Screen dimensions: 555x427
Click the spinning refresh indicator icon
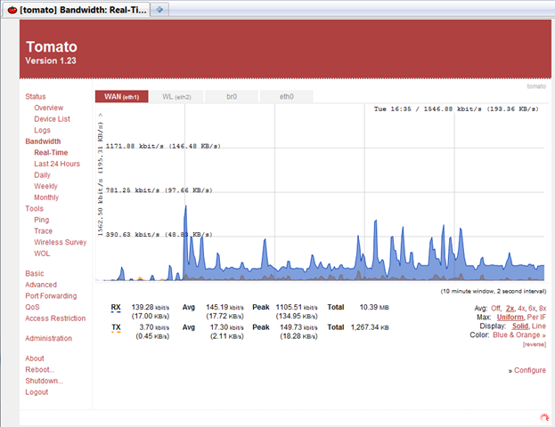pyautogui.click(x=544, y=418)
